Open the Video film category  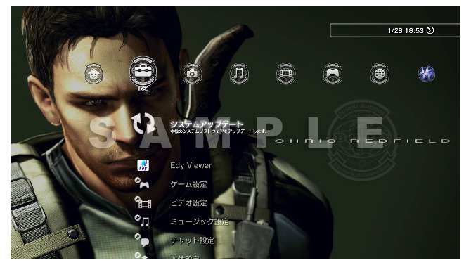285,74
